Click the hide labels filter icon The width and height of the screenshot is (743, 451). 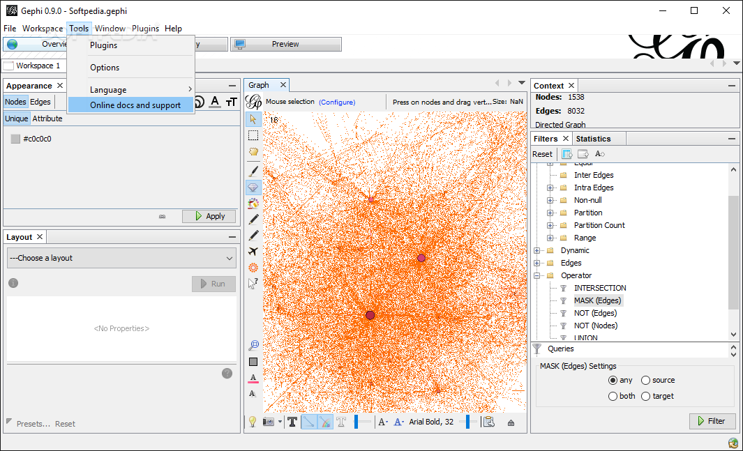599,154
